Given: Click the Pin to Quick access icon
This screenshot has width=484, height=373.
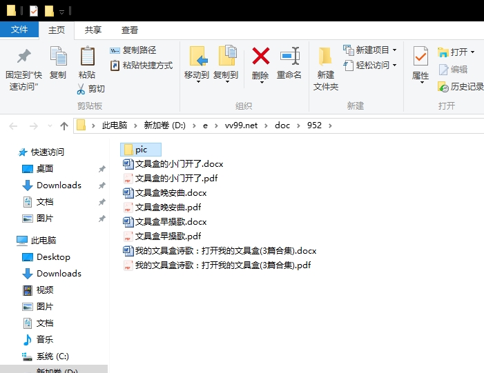Looking at the screenshot, I should point(23,57).
